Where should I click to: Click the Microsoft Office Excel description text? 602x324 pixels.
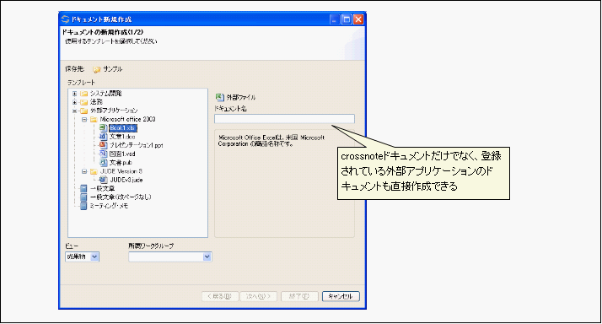point(271,141)
